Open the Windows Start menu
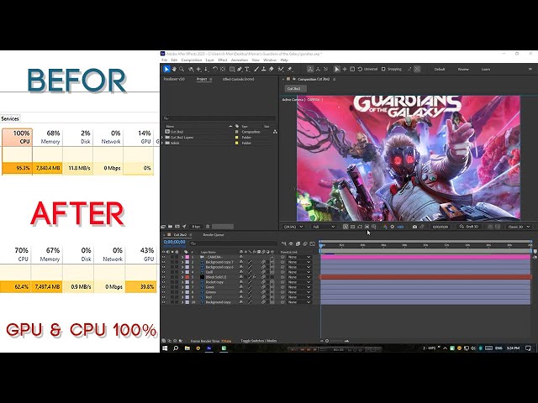This screenshot has height=403, width=538. coord(165,348)
